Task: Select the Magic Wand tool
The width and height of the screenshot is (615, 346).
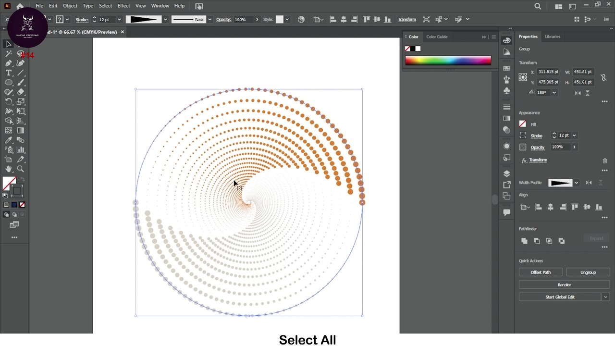Action: pos(9,54)
